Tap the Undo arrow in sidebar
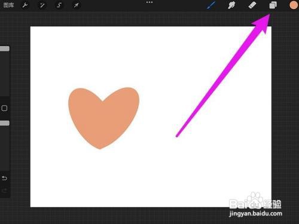This screenshot has height=224, width=299. (x=4, y=178)
